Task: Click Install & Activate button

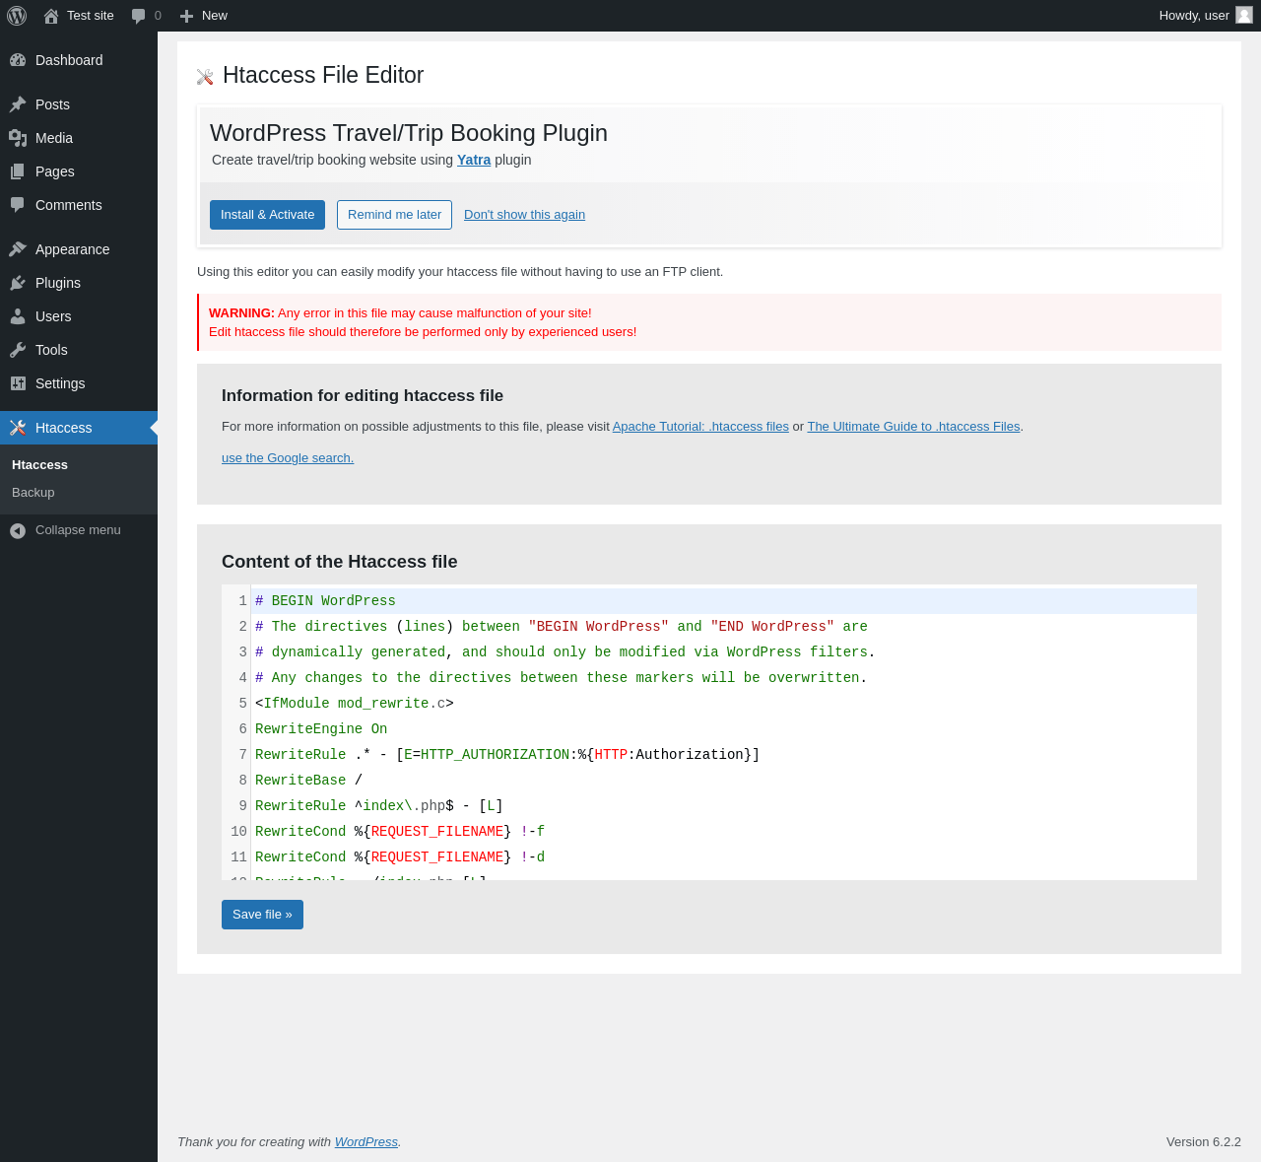Action: coord(267,215)
